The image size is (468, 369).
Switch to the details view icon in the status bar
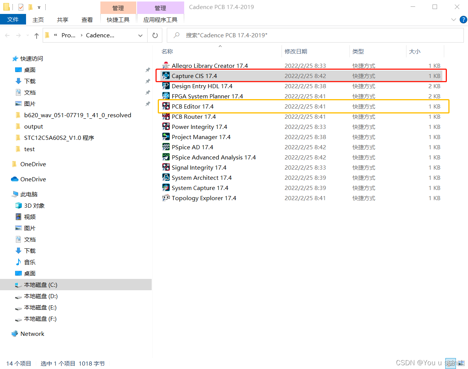[x=451, y=363]
